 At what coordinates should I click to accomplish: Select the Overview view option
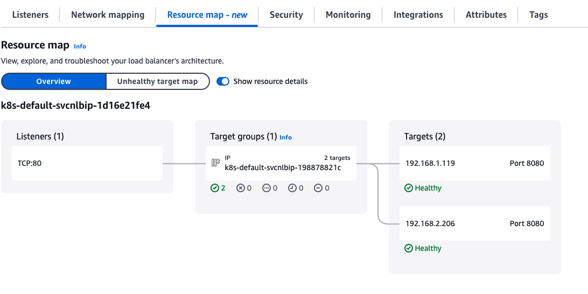[x=53, y=81]
